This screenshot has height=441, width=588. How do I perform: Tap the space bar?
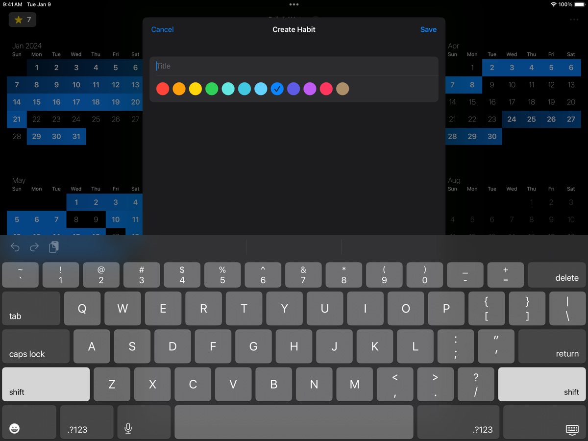click(294, 422)
